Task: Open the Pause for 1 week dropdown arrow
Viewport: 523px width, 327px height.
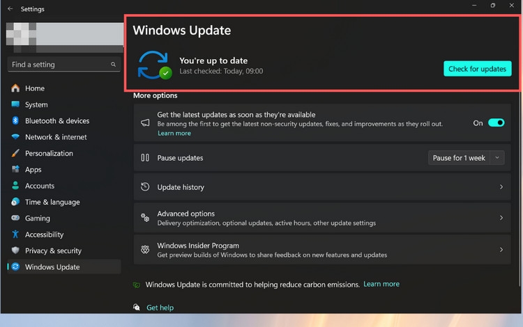Action: [x=497, y=158]
